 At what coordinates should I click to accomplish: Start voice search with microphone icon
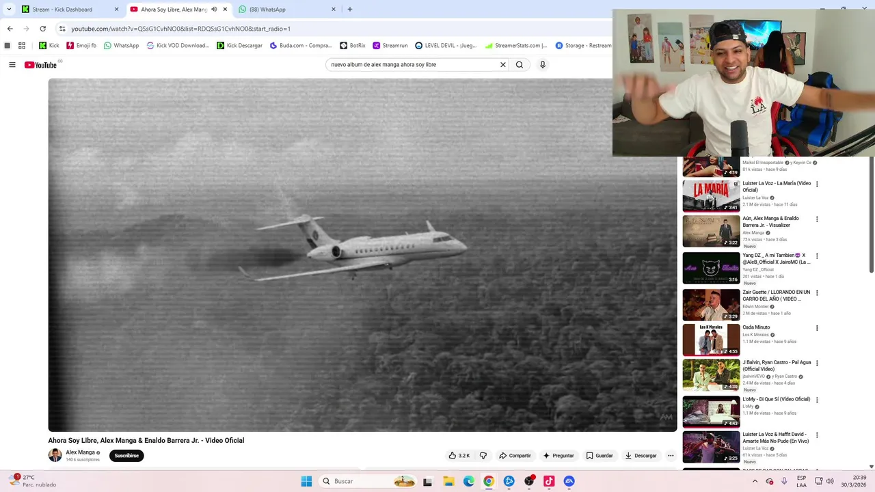tap(543, 65)
